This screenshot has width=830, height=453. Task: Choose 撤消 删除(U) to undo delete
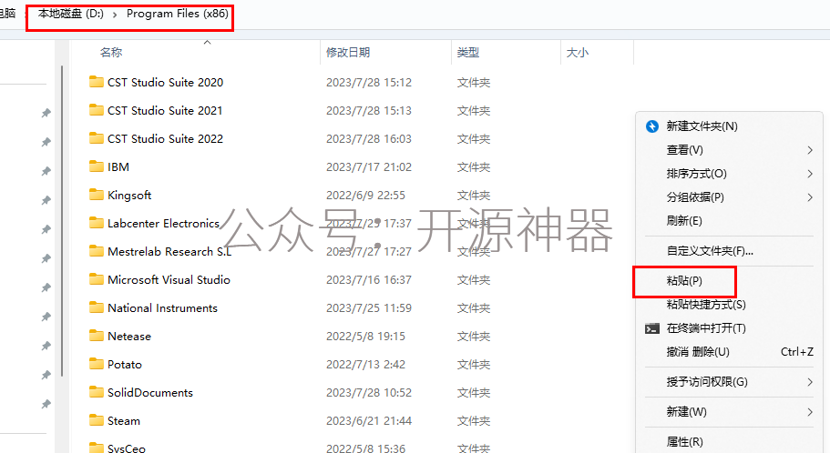[698, 351]
